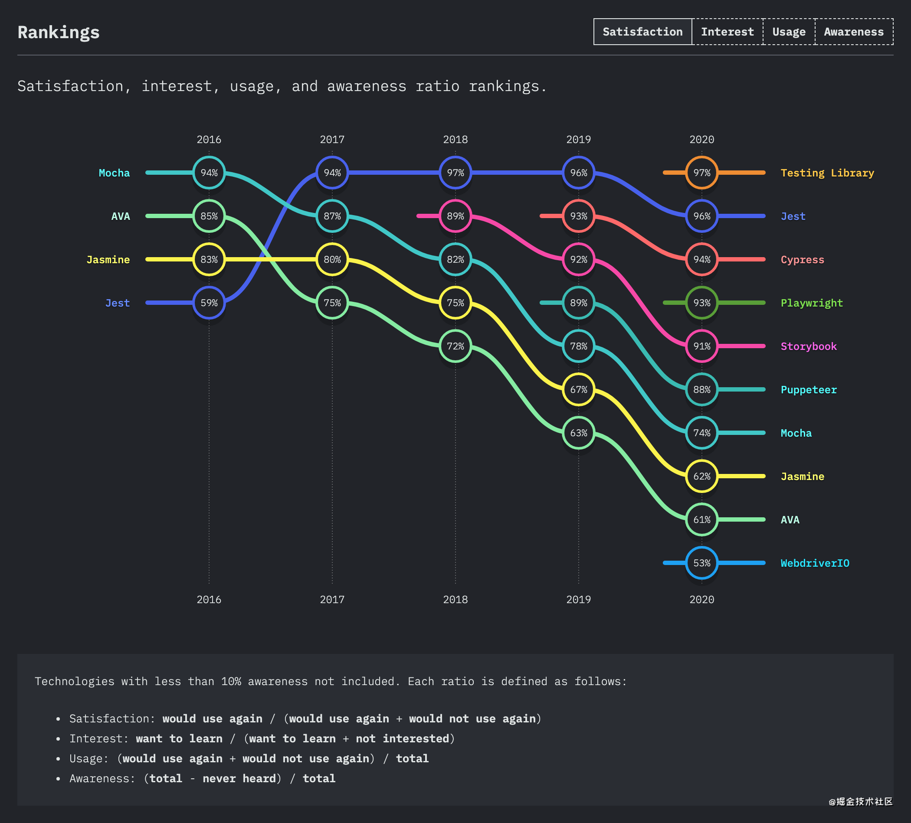
Task: Select the WebdriverIO label
Action: pos(815,563)
